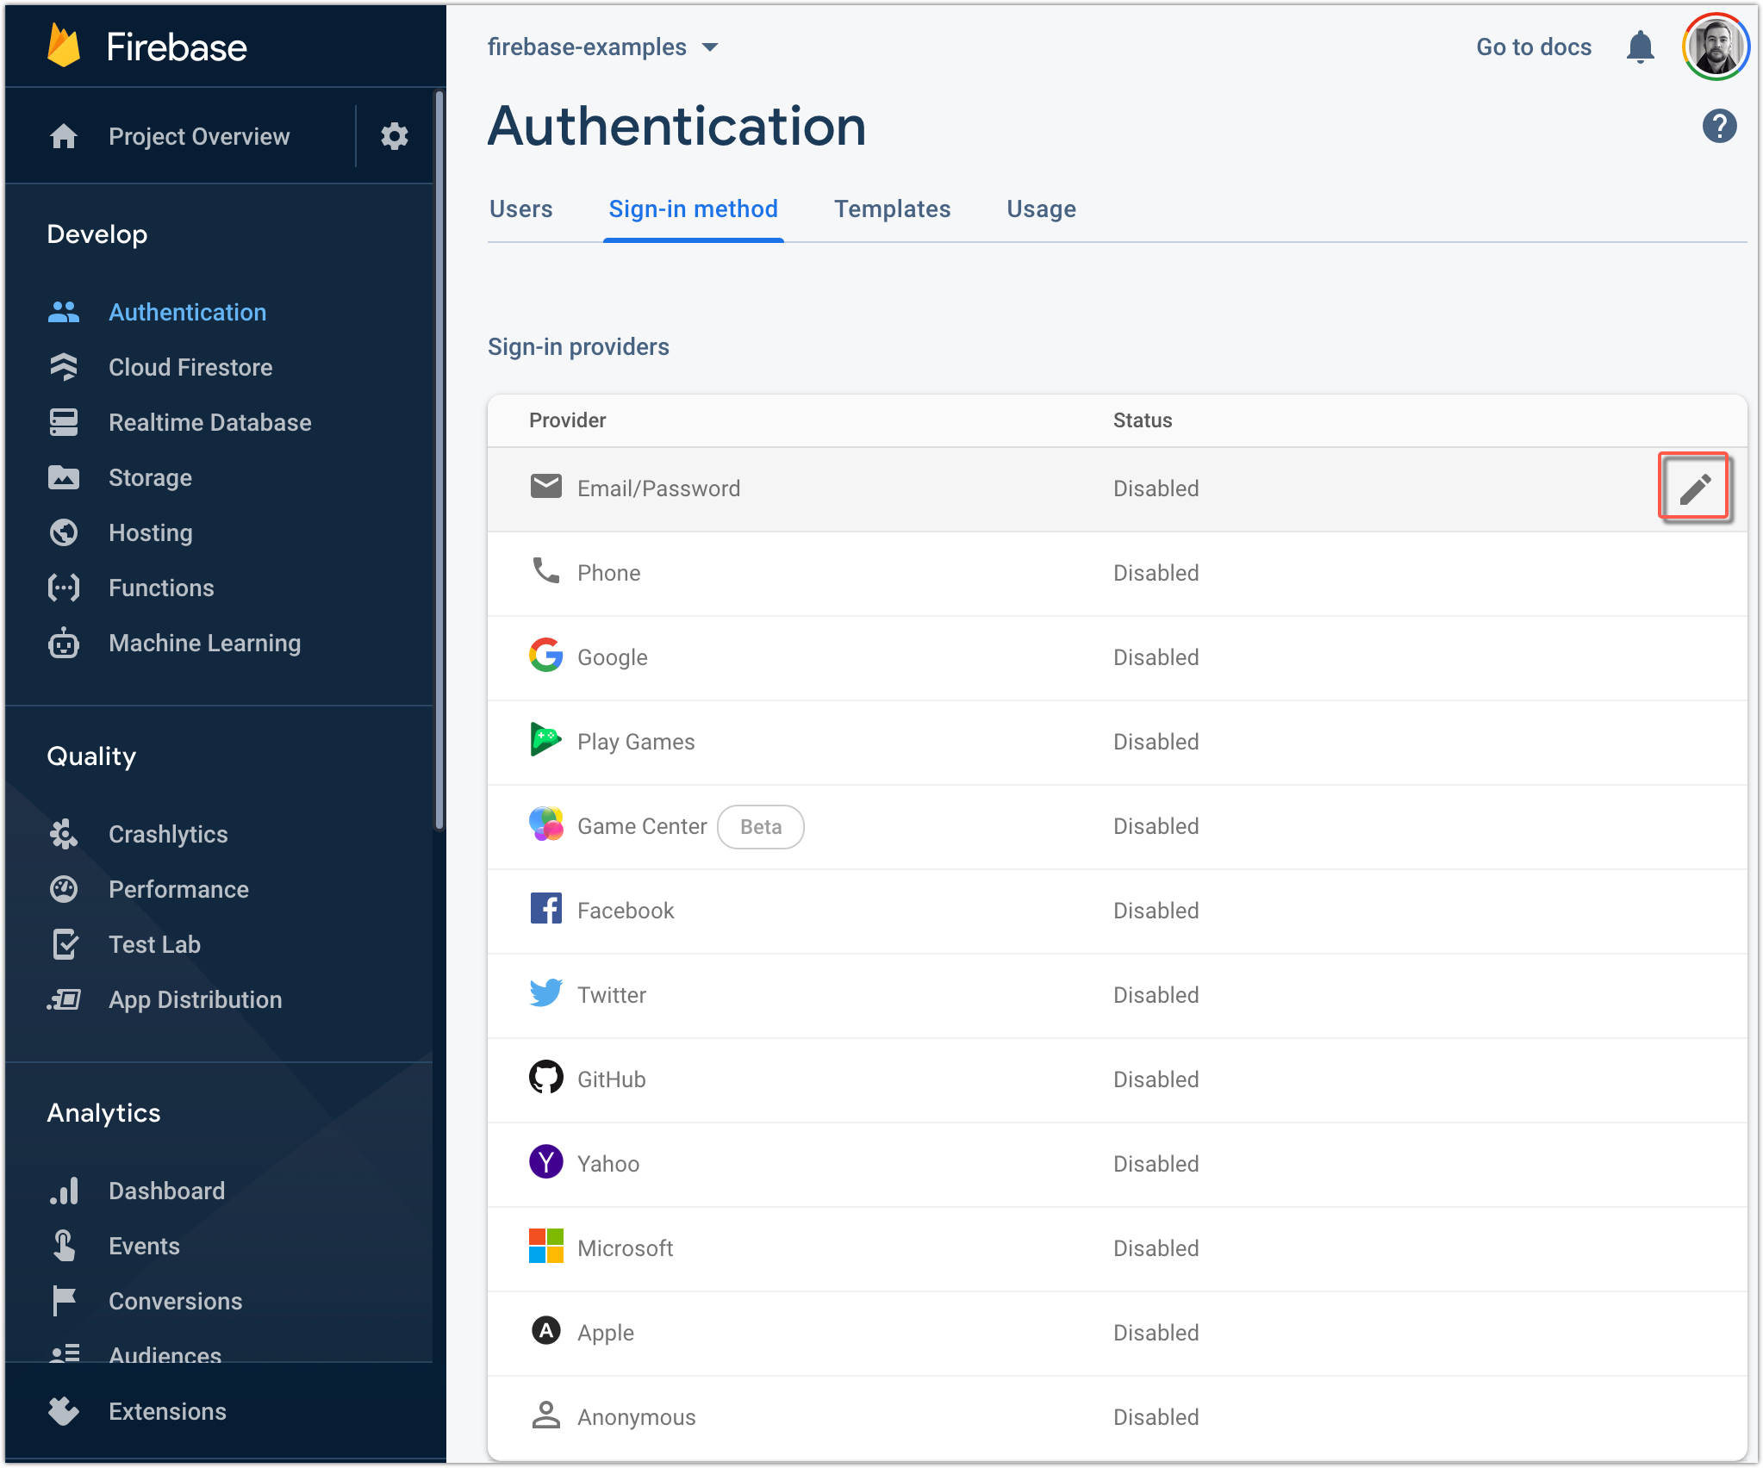Click the App Distribution icon
The image size is (1763, 1468).
[64, 999]
